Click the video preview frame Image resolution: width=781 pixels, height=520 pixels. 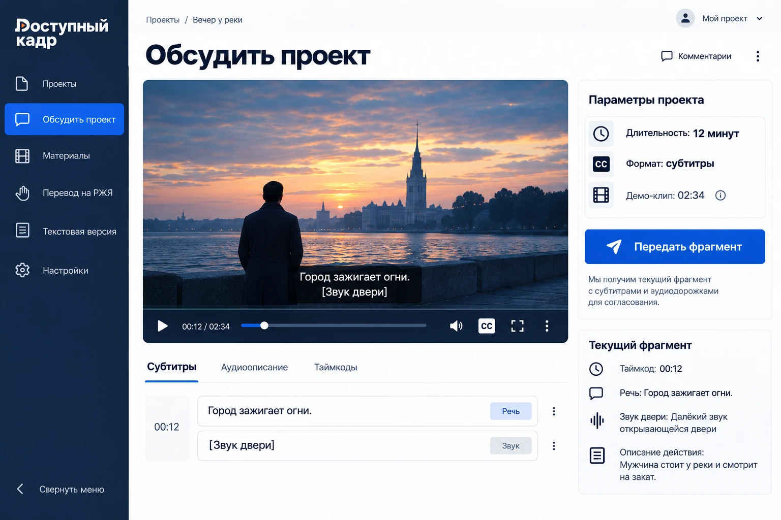[x=355, y=194]
